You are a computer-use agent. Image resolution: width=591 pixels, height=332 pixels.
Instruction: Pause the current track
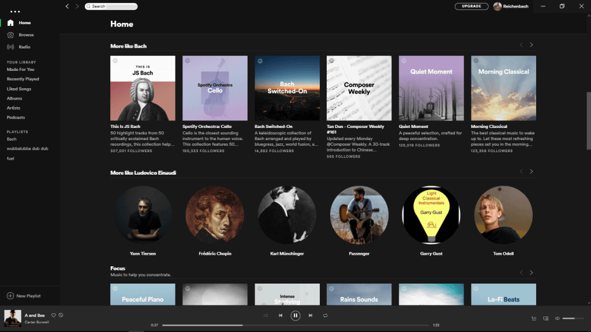coord(295,315)
